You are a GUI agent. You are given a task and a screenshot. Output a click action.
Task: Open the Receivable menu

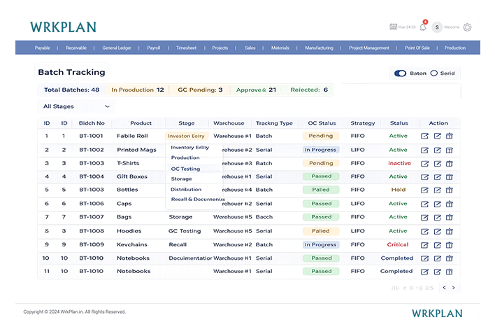pyautogui.click(x=76, y=48)
